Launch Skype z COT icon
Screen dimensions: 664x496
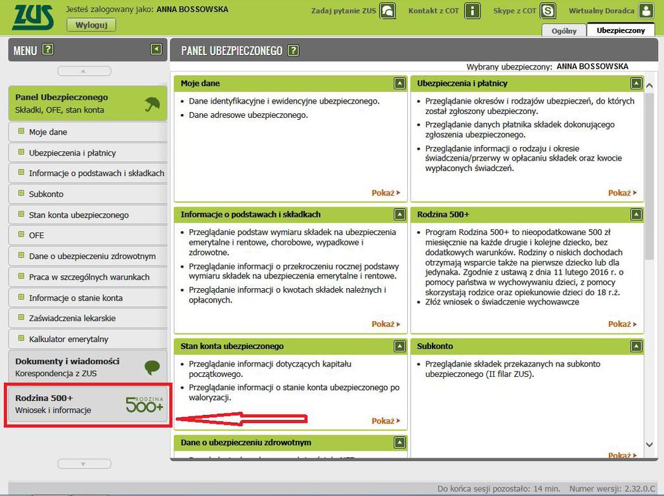click(x=548, y=11)
